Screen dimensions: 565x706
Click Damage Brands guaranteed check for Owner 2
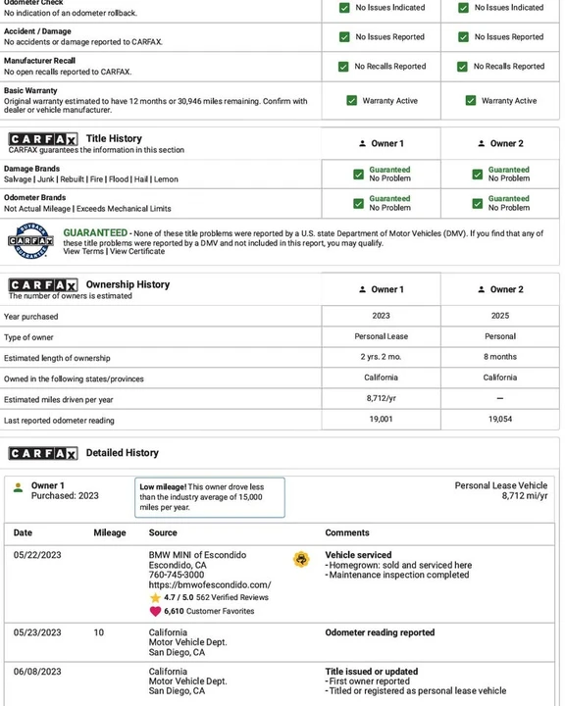pyautogui.click(x=477, y=175)
